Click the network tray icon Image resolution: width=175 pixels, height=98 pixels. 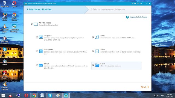tap(155, 96)
